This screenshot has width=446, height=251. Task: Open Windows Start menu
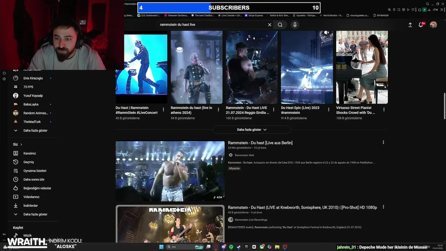click(x=161, y=247)
